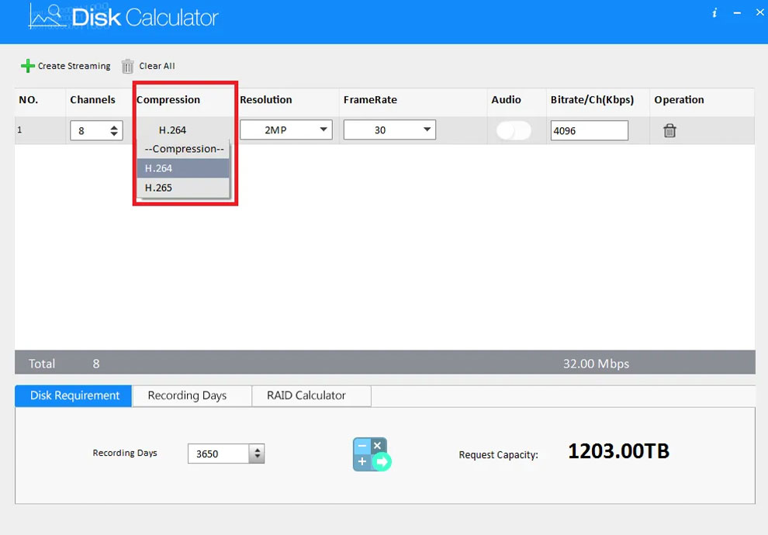Decrease Recording Days with down arrow
The height and width of the screenshot is (535, 768).
click(x=257, y=457)
